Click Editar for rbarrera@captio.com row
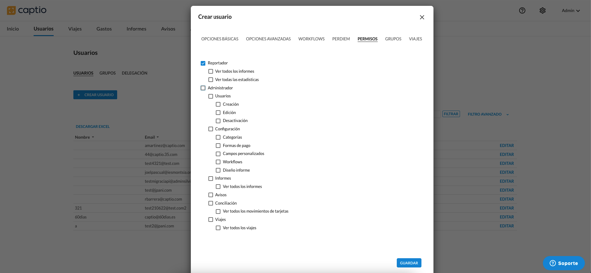 pyautogui.click(x=507, y=199)
